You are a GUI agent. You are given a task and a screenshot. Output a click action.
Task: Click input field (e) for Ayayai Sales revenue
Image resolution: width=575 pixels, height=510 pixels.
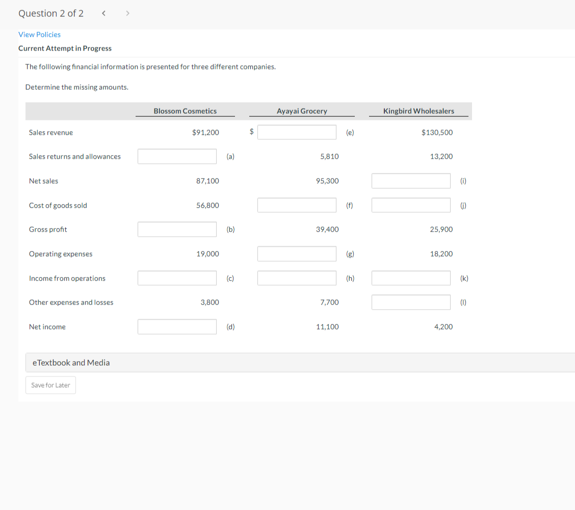297,132
